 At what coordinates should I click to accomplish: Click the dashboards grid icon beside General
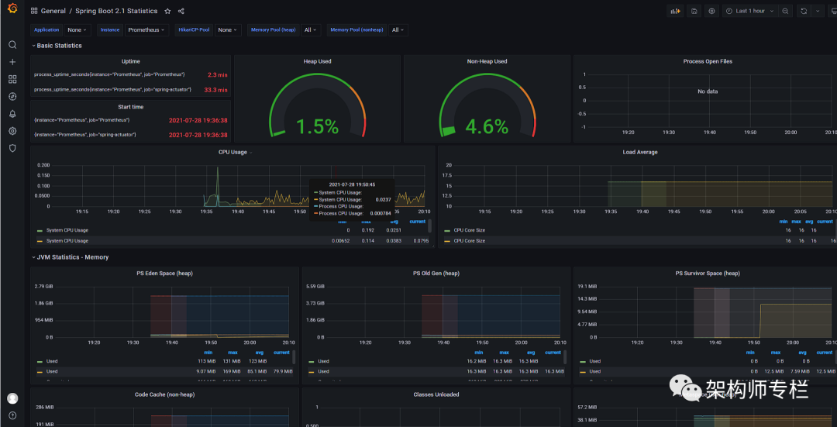pos(34,11)
